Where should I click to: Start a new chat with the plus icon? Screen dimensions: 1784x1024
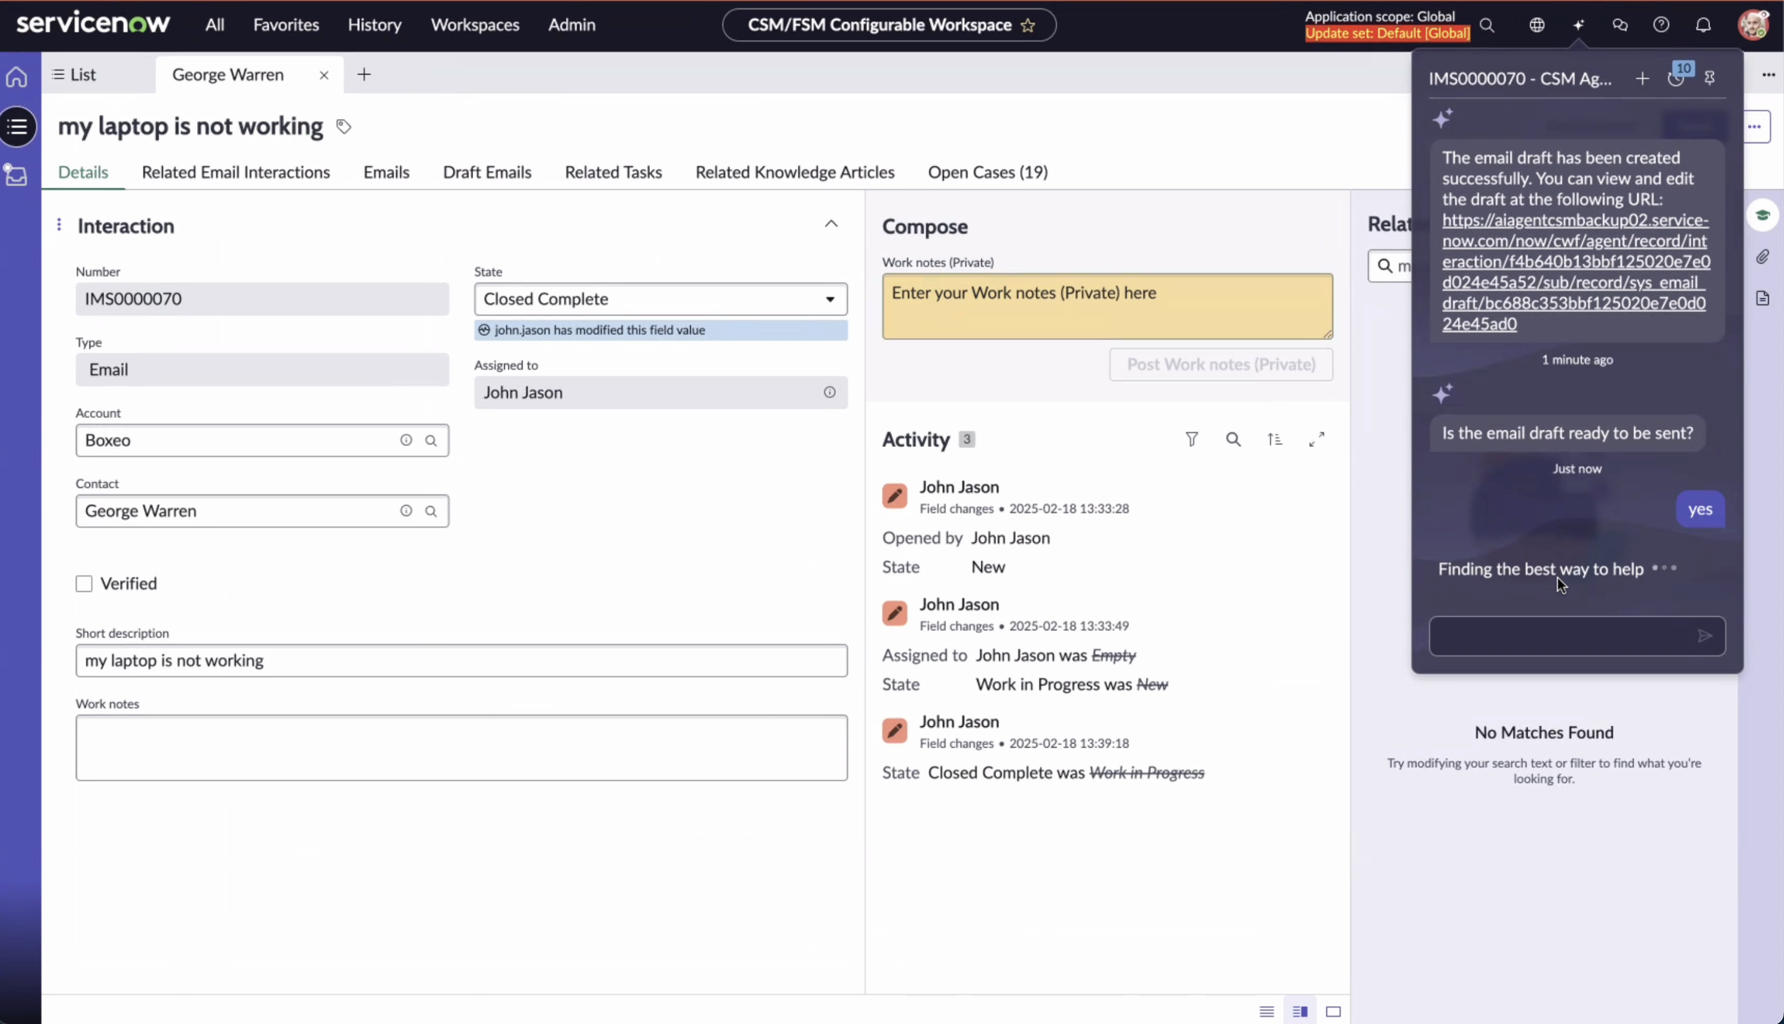1642,78
